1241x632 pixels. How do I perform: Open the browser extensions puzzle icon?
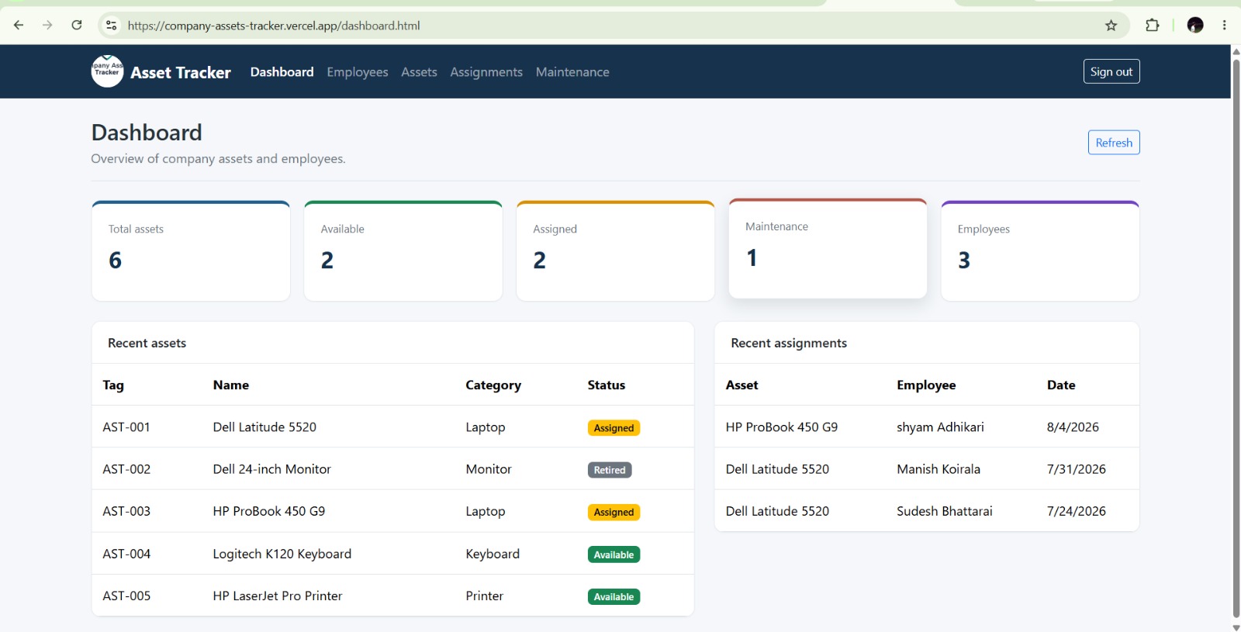coord(1153,26)
